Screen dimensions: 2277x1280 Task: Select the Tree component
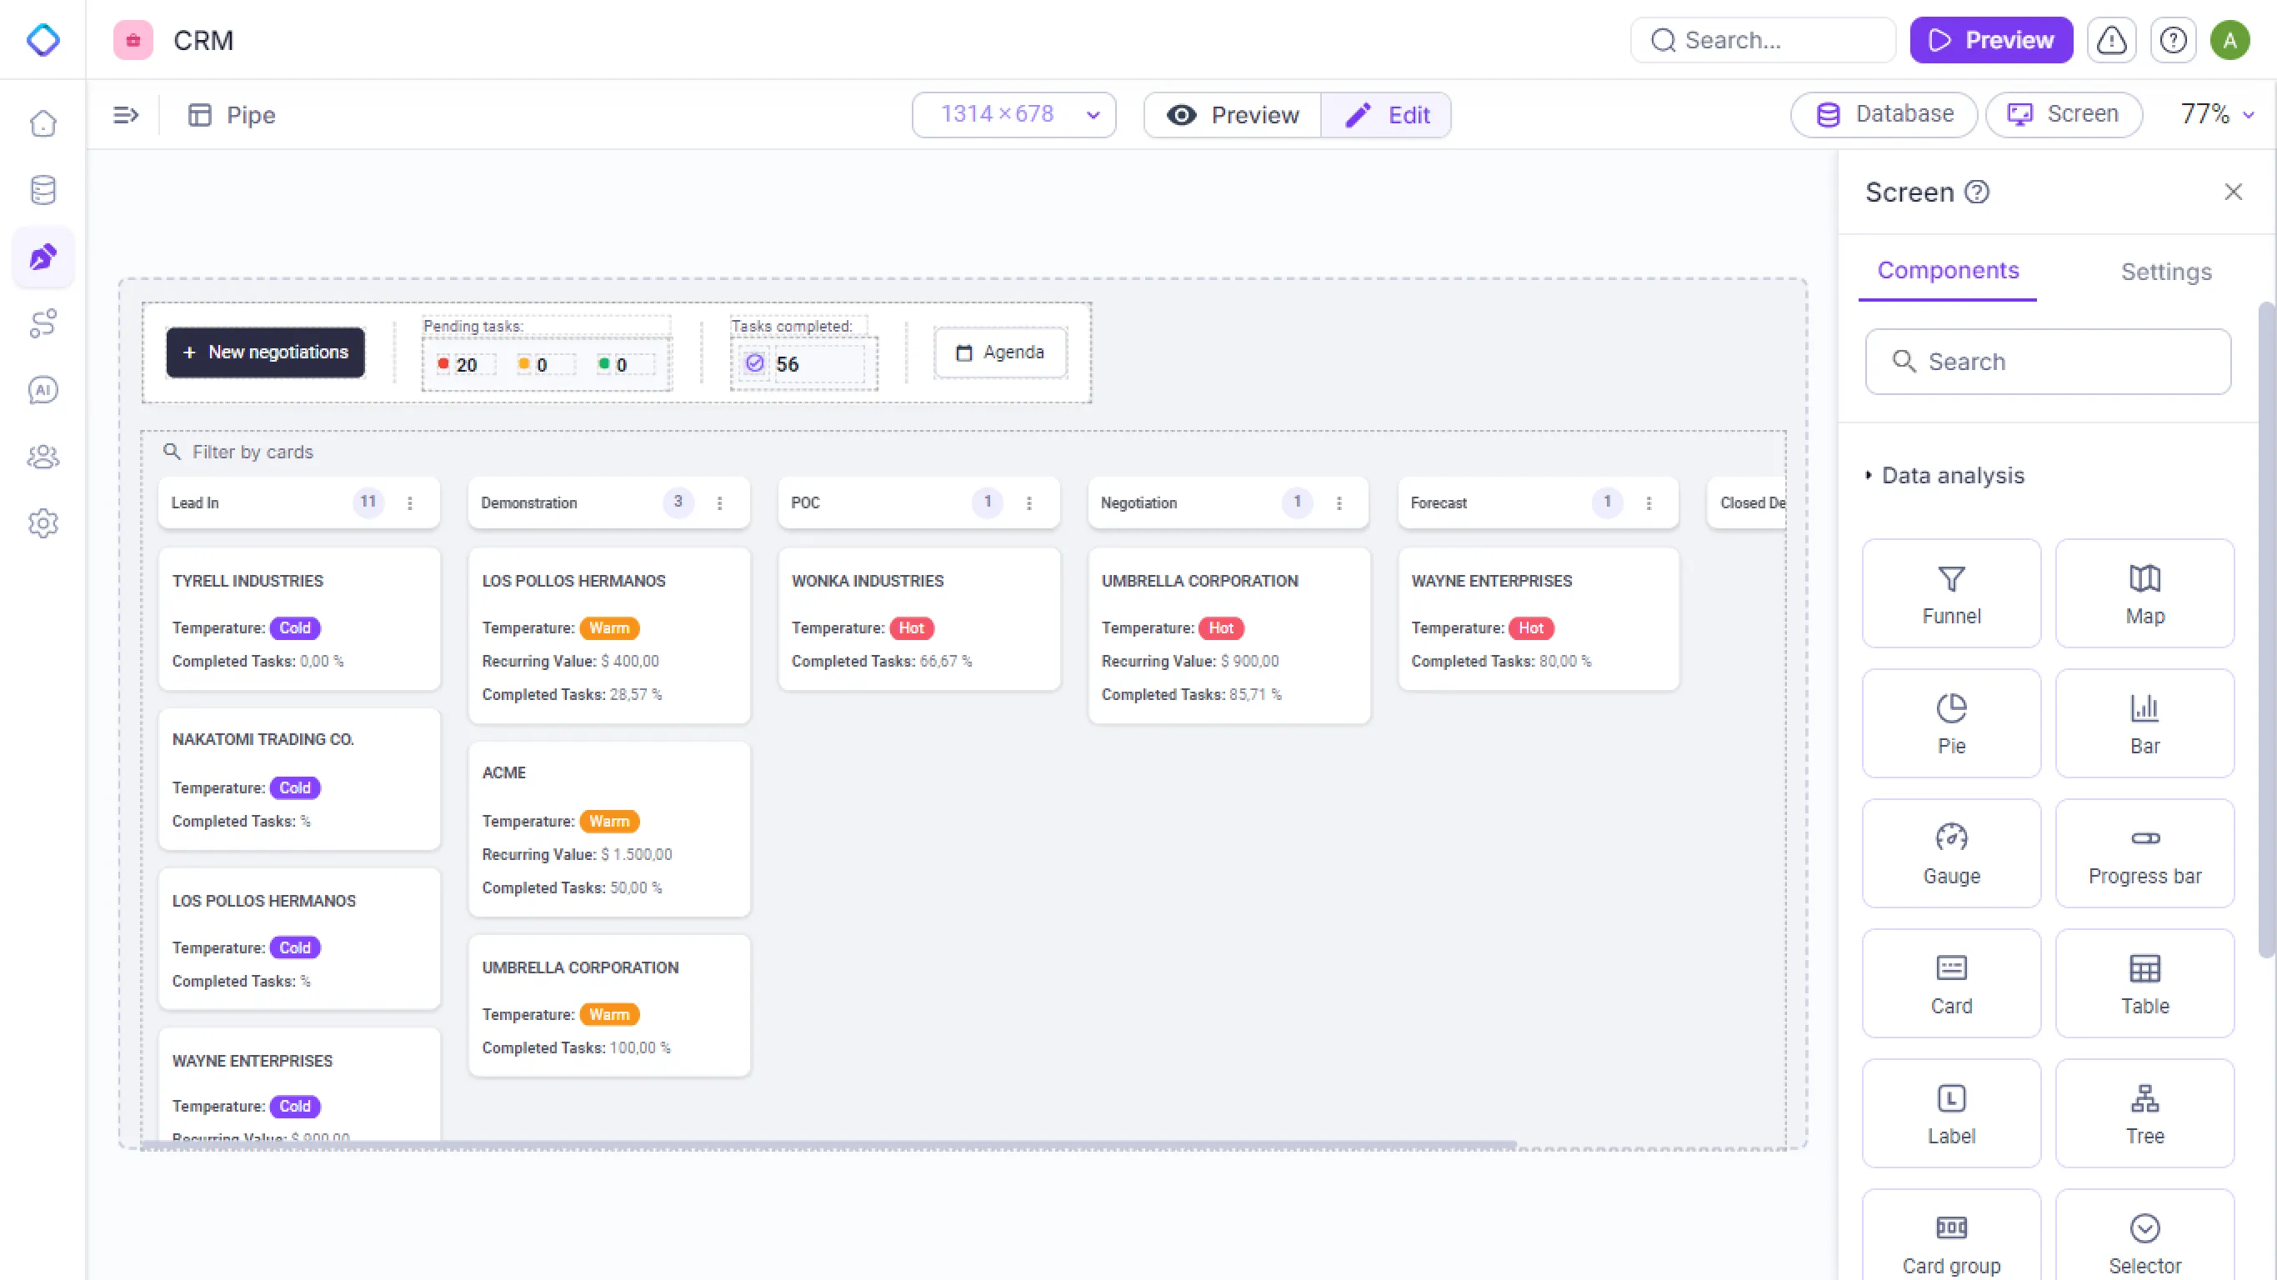tap(2144, 1112)
